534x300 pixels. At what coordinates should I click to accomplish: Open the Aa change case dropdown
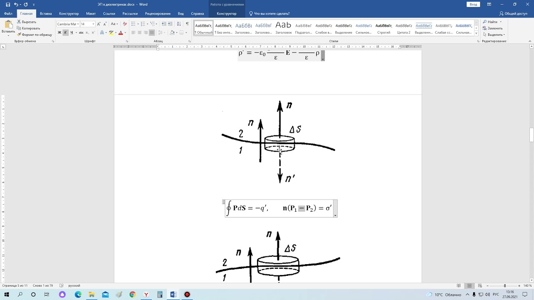pyautogui.click(x=114, y=24)
